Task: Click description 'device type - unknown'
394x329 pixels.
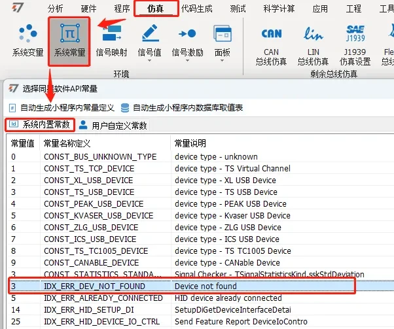Action: tap(216, 157)
